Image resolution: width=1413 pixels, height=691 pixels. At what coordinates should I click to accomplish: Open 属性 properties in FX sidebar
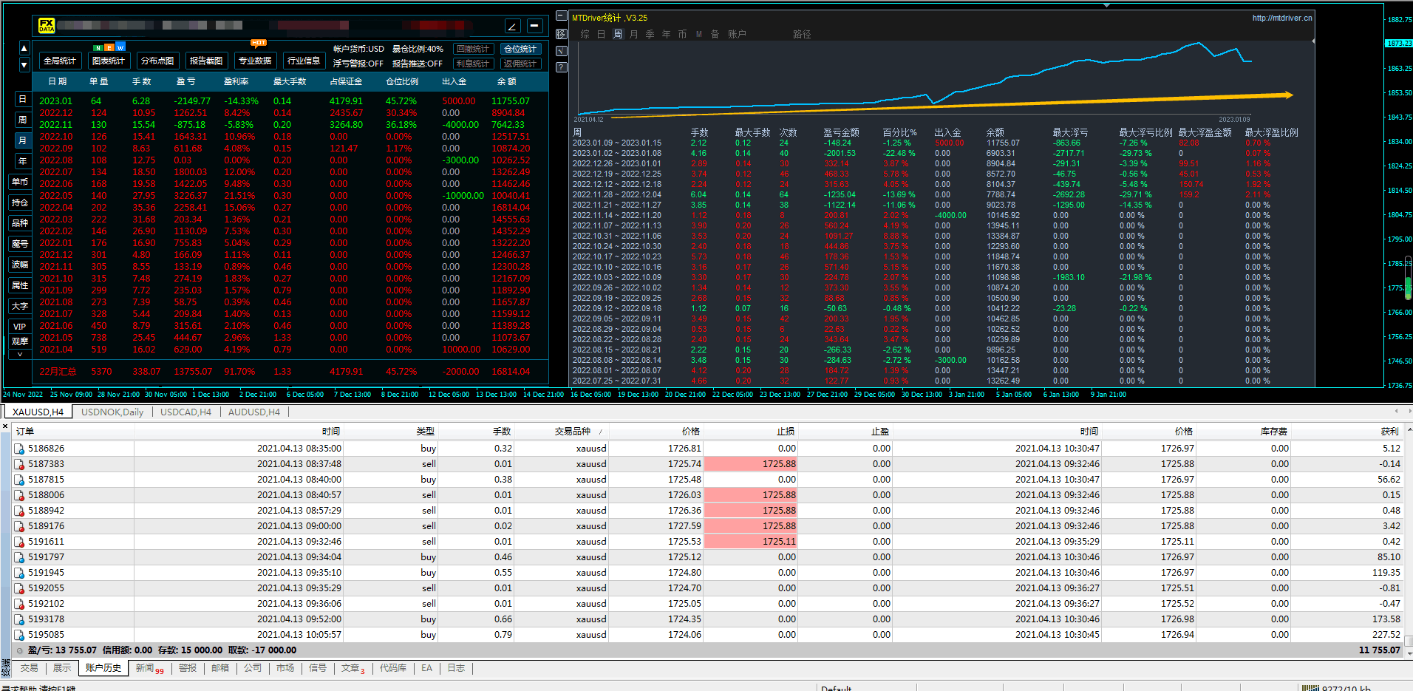tap(20, 285)
